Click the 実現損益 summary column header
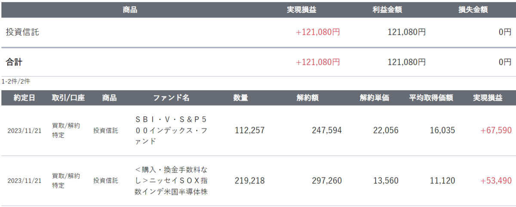The image size is (516, 207). 301,10
